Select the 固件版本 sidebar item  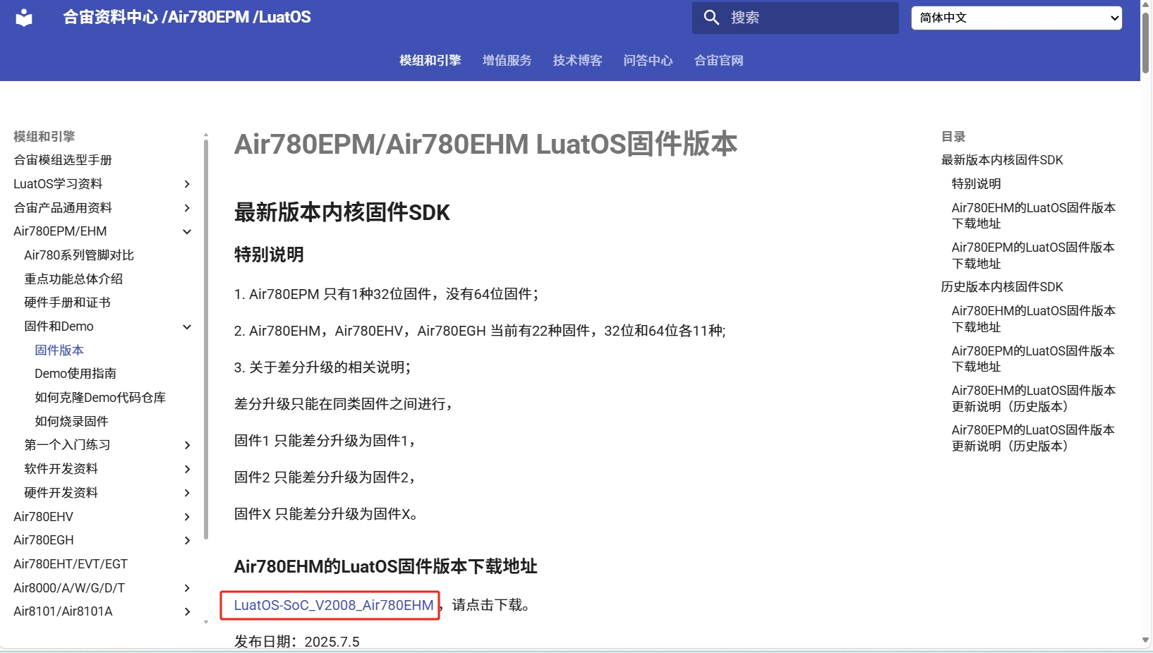[59, 350]
